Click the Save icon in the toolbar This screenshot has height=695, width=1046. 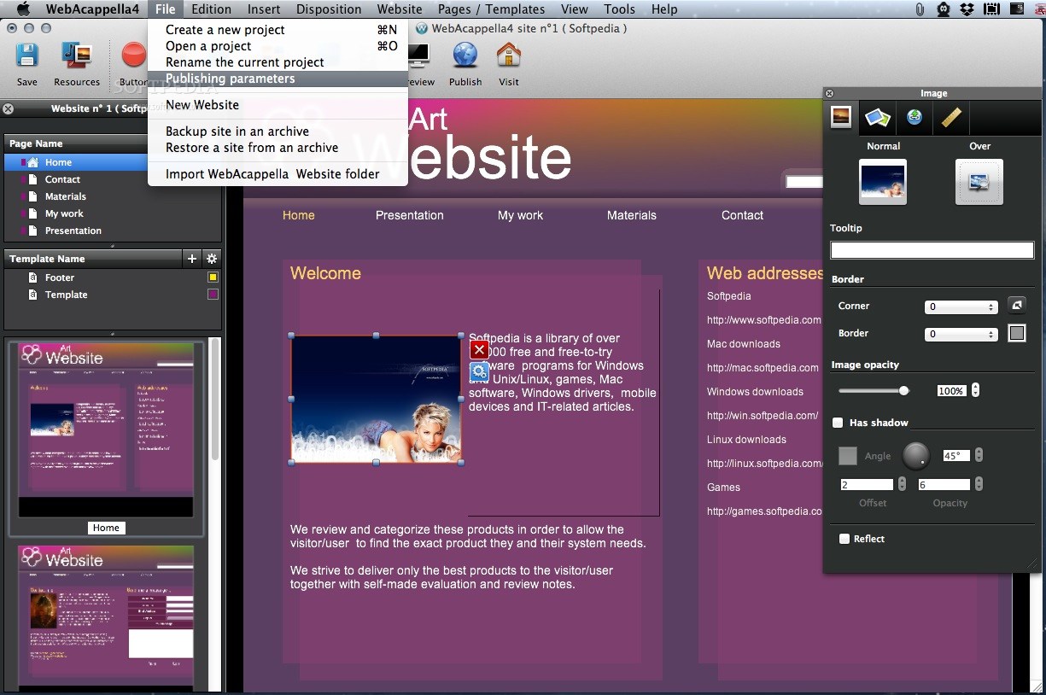26,55
